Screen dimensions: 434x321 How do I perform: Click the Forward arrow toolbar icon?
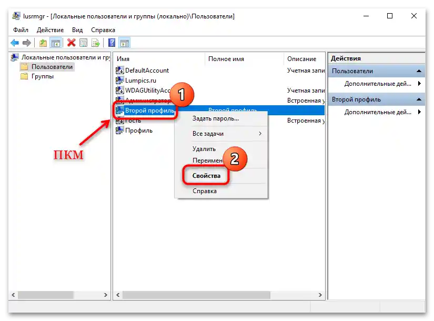(x=27, y=43)
